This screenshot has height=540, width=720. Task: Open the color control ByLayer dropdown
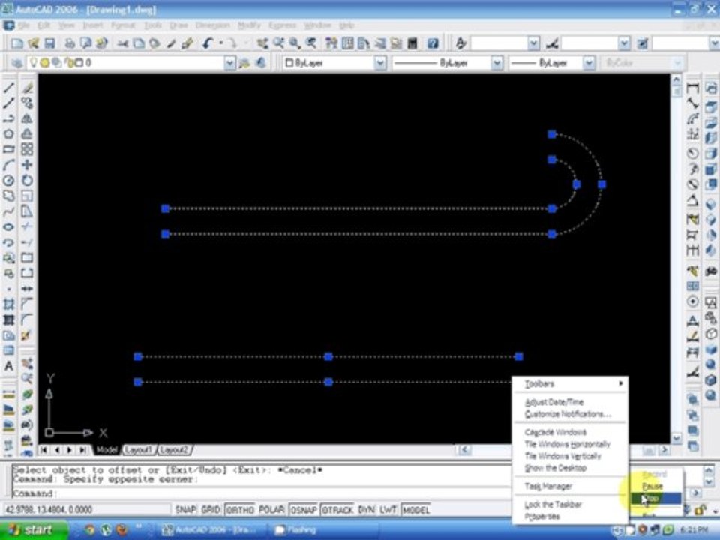[x=379, y=63]
